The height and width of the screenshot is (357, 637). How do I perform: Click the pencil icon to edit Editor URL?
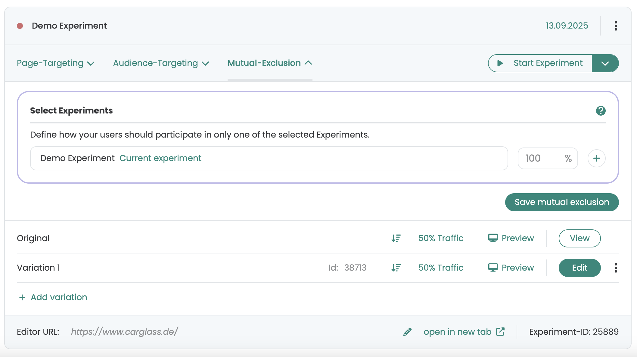tap(407, 332)
